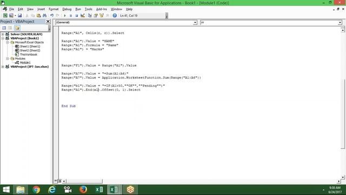Open the File menu
Screen dimensions: 346x195
coord(11,9)
